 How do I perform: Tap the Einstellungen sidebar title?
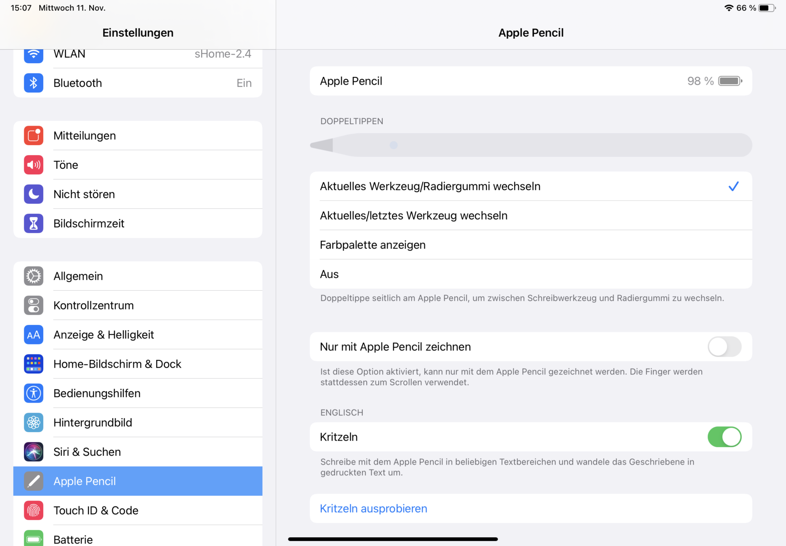[138, 33]
